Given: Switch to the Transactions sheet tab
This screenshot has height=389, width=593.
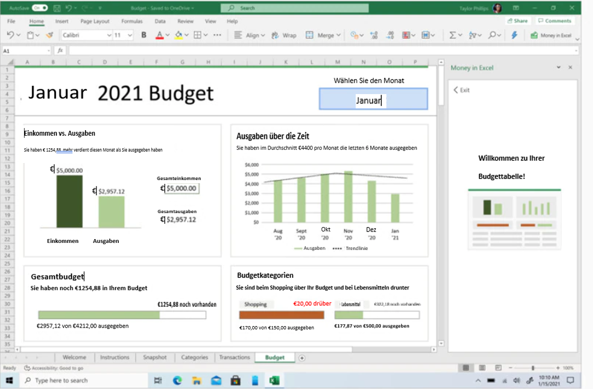Looking at the screenshot, I should [234, 357].
